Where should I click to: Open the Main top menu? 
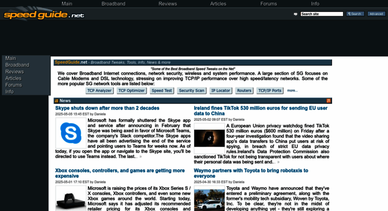click(67, 3)
